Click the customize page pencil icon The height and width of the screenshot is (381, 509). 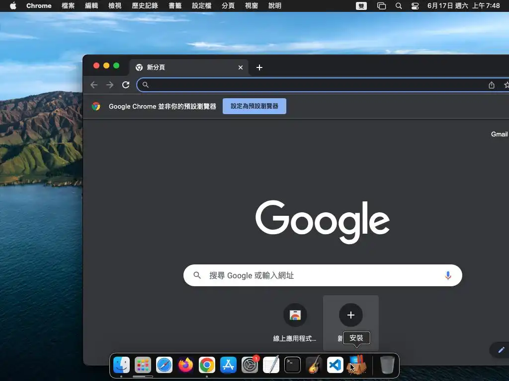pos(501,350)
